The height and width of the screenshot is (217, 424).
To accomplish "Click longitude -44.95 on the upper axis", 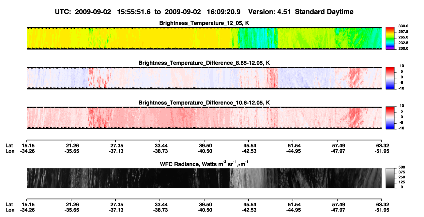I will coord(293,151).
